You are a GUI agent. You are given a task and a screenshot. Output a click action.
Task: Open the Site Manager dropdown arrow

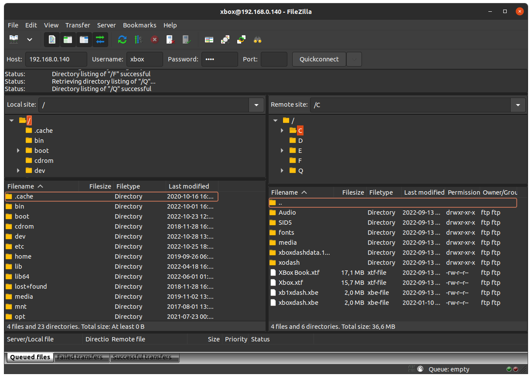point(30,40)
